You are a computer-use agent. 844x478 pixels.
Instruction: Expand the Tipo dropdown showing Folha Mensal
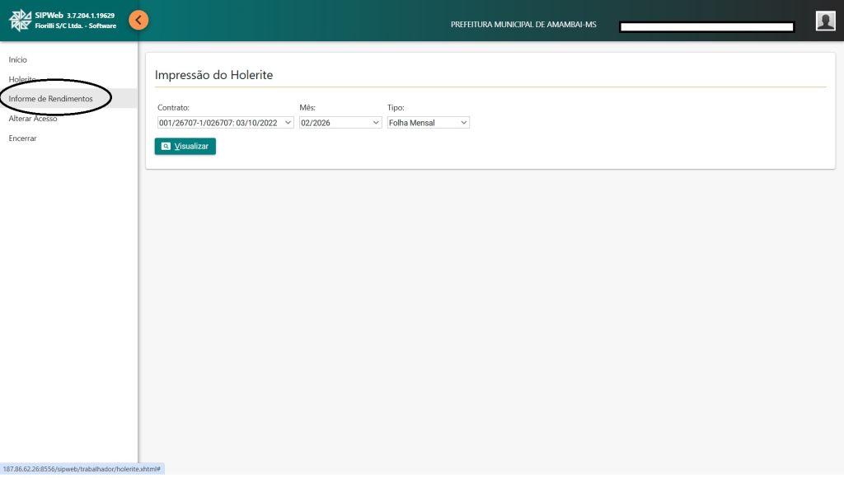click(x=428, y=123)
